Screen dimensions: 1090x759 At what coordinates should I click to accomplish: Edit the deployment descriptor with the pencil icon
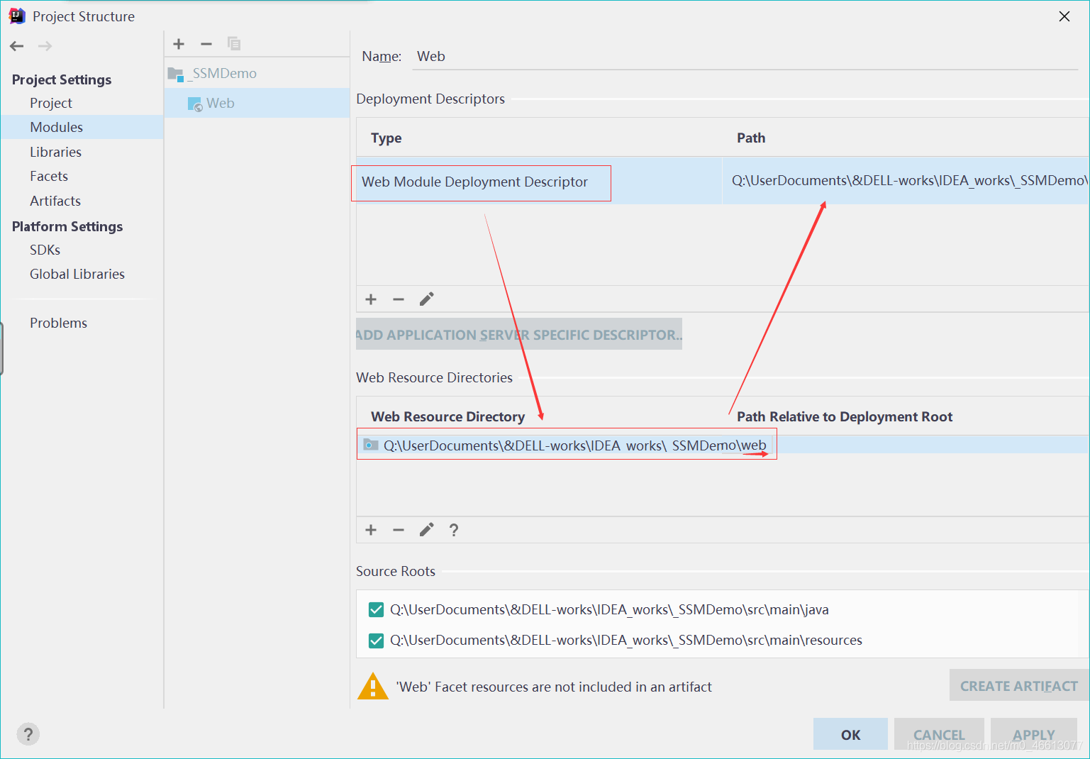point(426,299)
